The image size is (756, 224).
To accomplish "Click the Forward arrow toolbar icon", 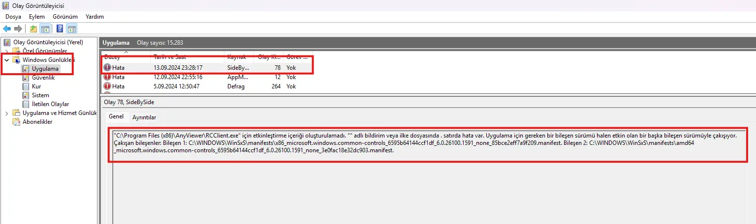I will pyautogui.click(x=18, y=28).
